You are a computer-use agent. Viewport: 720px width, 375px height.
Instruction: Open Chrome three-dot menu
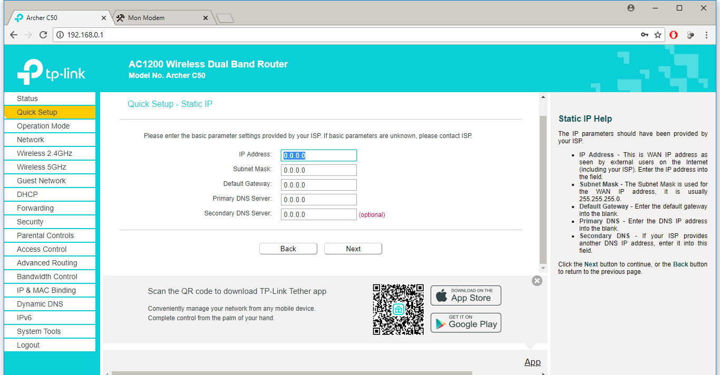click(x=706, y=35)
